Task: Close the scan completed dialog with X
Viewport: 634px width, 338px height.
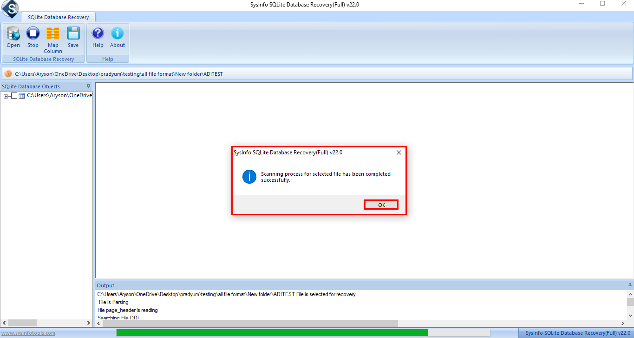Action: pos(399,152)
